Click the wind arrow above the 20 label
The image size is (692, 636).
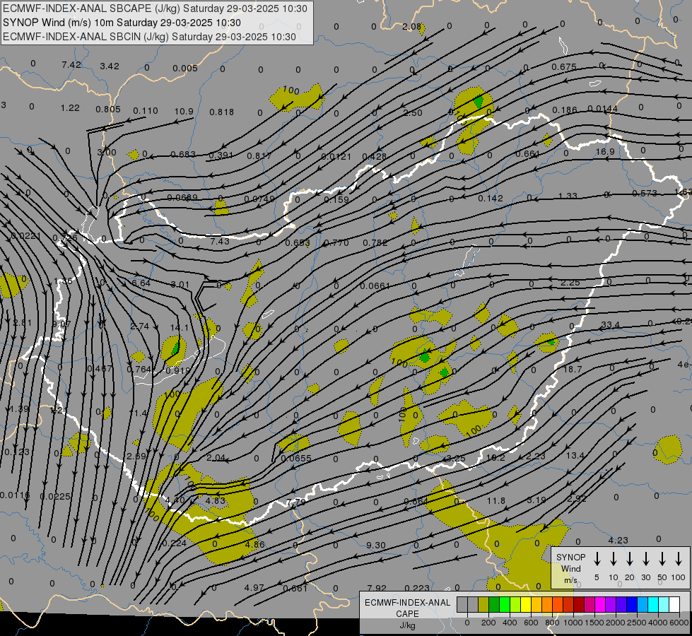click(630, 558)
